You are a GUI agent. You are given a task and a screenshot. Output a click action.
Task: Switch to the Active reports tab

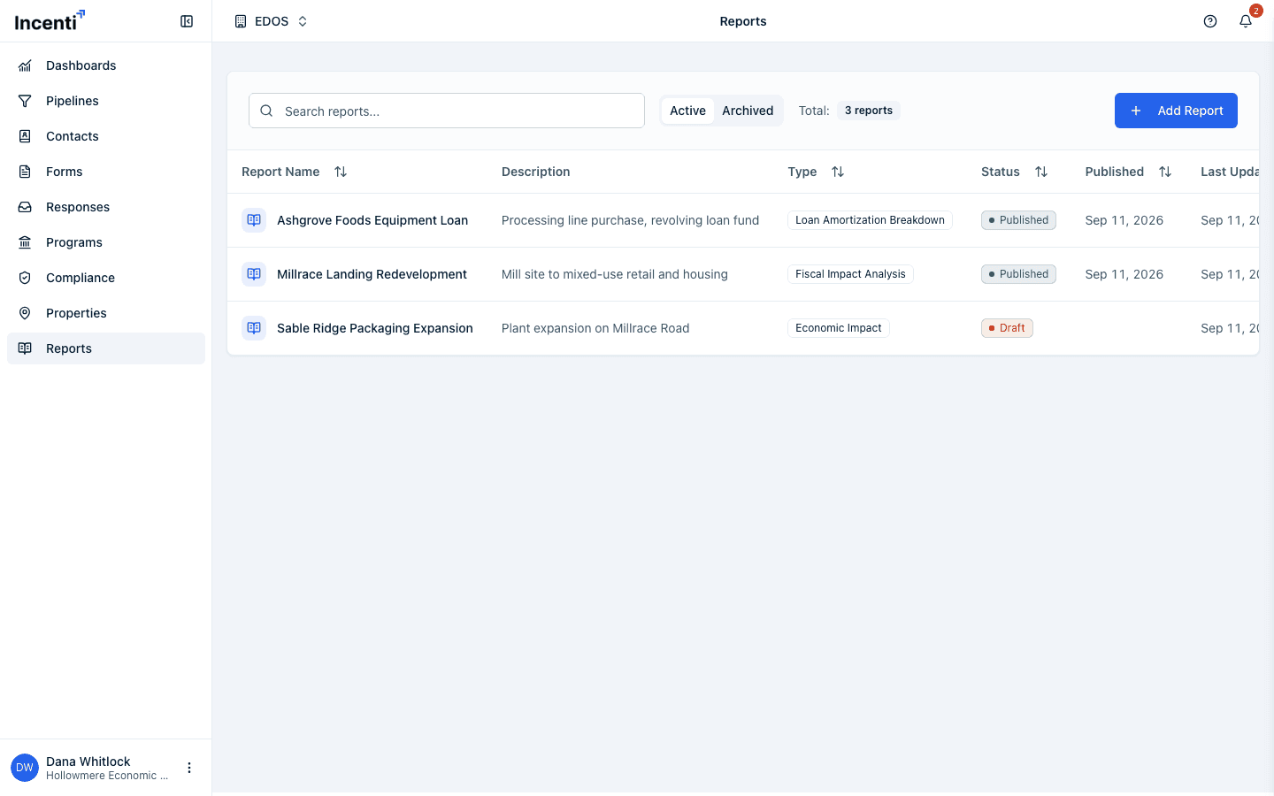[x=687, y=111]
